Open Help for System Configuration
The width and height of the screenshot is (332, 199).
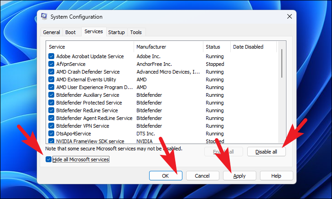[x=276, y=176]
